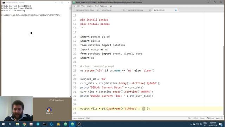The image size is (225, 127).
Task: Click the subject_ID = 'AG' line
Action: coord(93,79)
